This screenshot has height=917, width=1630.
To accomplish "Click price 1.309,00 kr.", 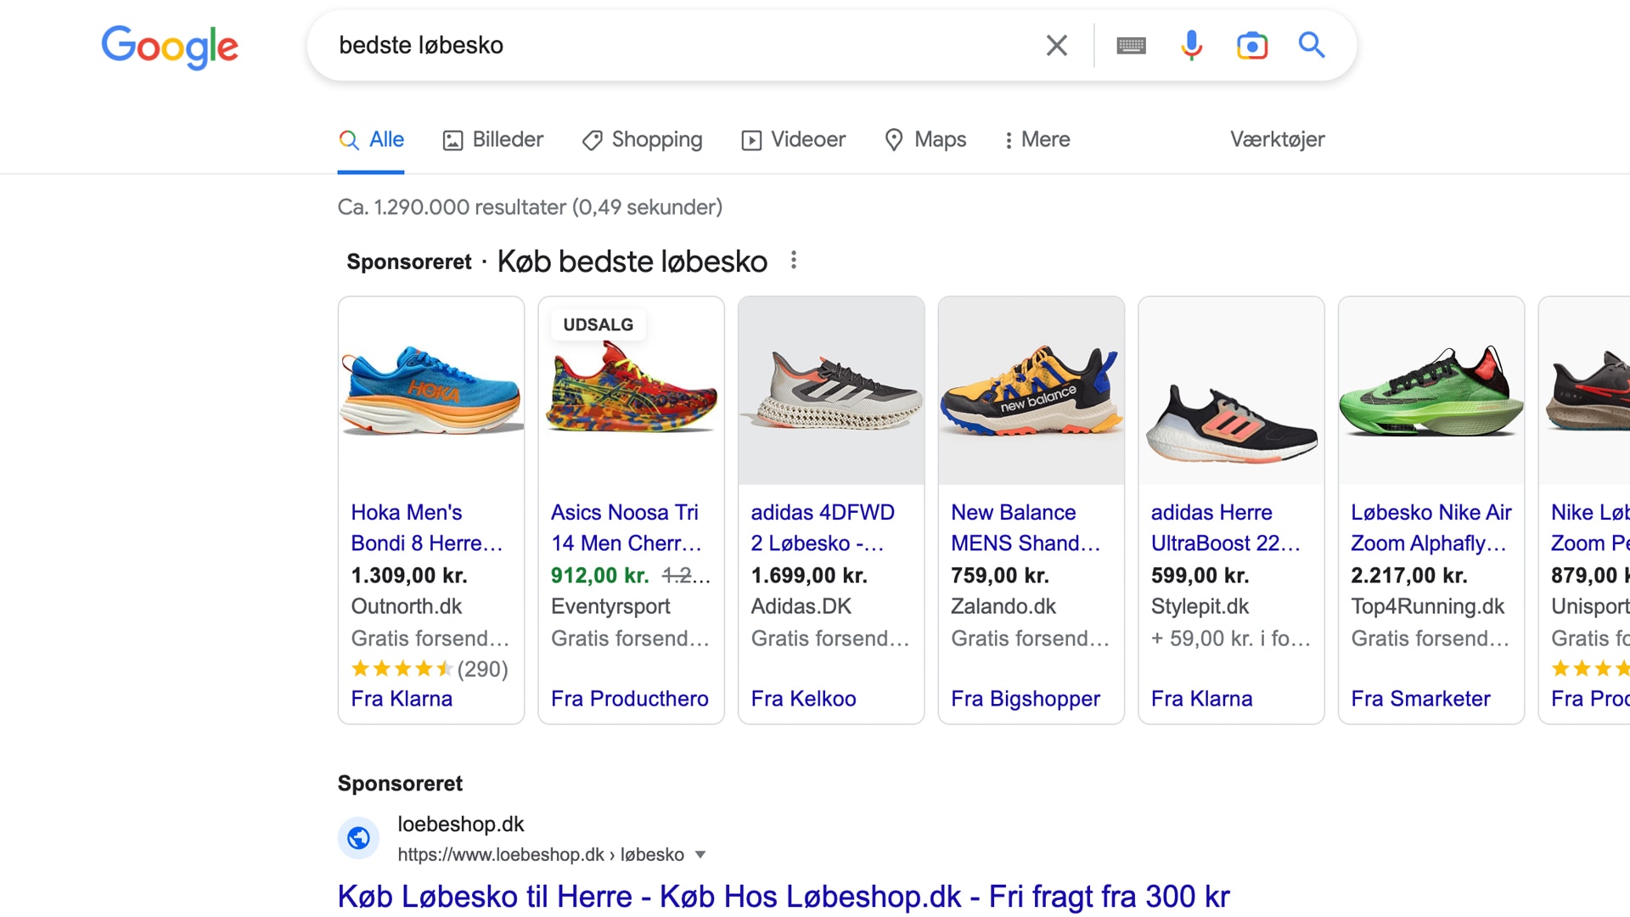I will (409, 576).
